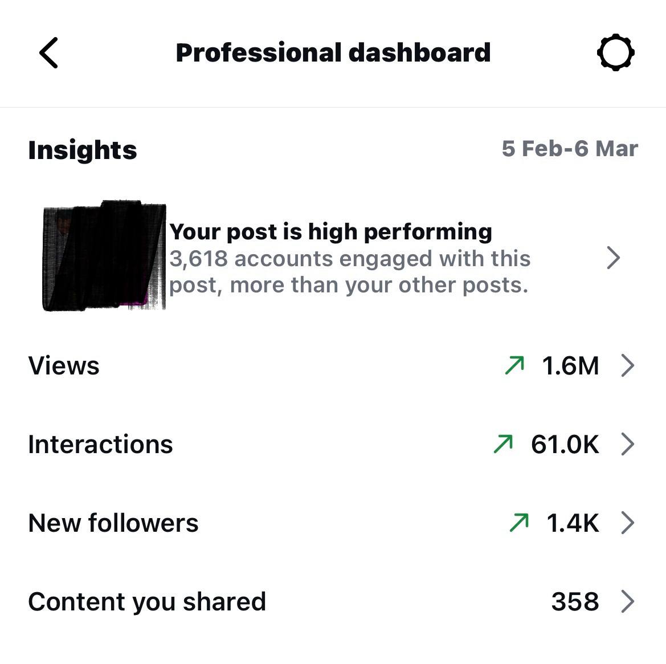The width and height of the screenshot is (666, 664).
Task: Click the 1.6M views count
Action: click(570, 365)
